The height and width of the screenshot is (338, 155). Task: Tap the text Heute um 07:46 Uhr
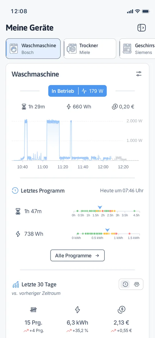click(122, 191)
